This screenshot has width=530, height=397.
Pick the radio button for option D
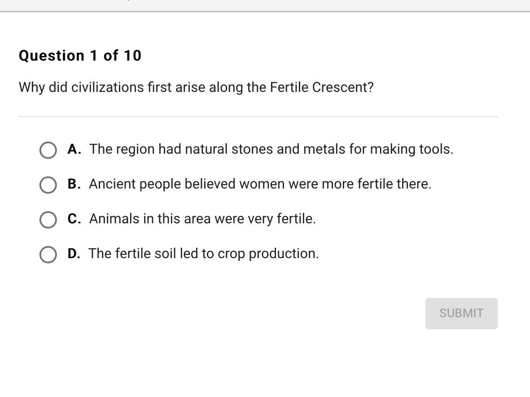(x=48, y=255)
